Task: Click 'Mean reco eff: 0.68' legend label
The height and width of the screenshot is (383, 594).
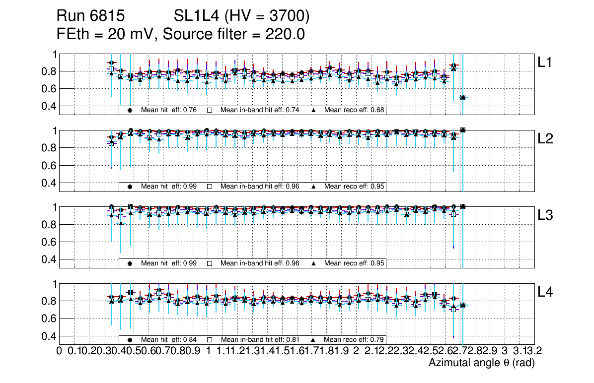Action: [x=354, y=110]
